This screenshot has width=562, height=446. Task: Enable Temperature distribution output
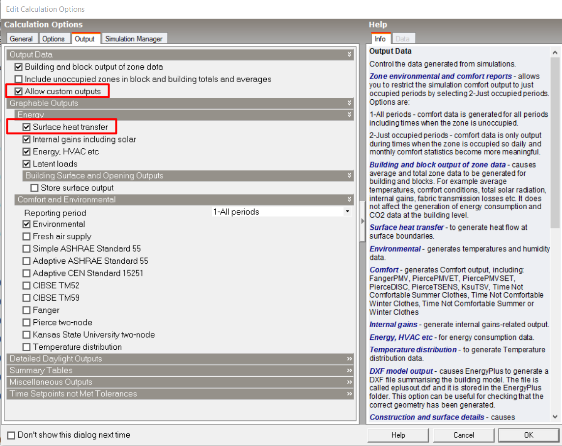[x=27, y=347]
